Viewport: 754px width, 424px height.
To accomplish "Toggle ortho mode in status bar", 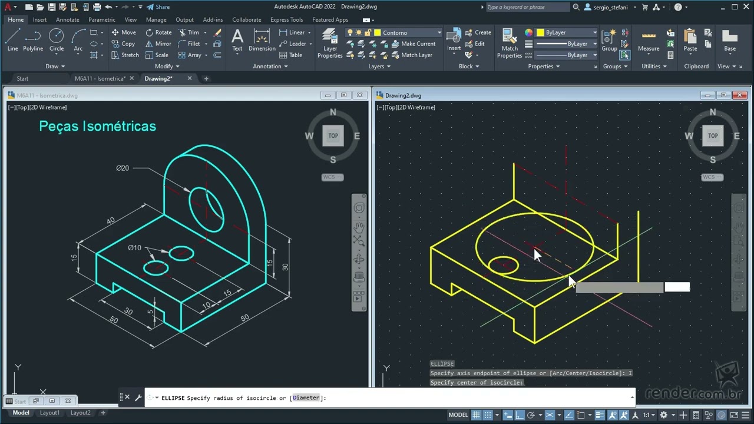I will (x=518, y=415).
